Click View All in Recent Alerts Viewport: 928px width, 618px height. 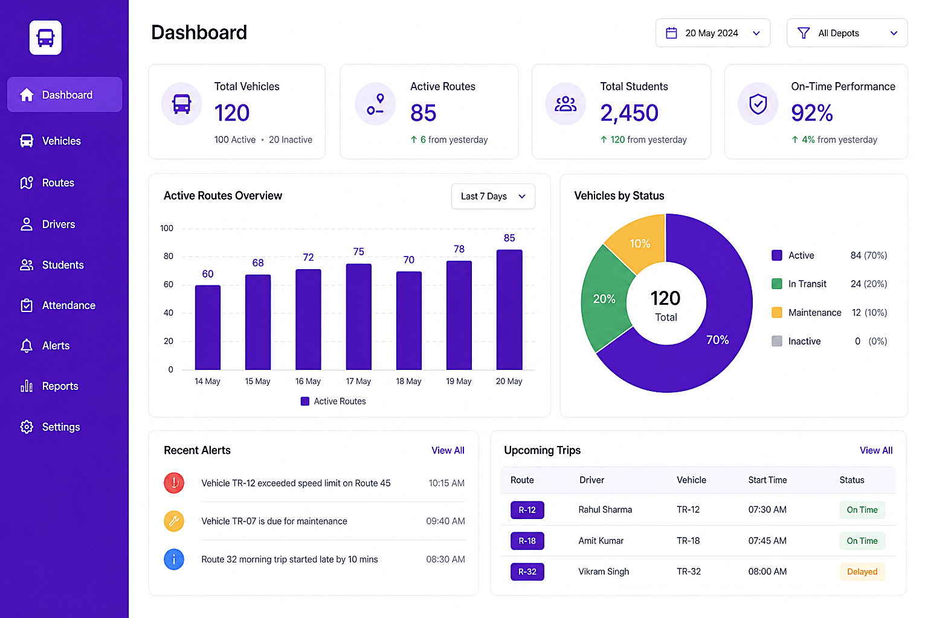[448, 450]
